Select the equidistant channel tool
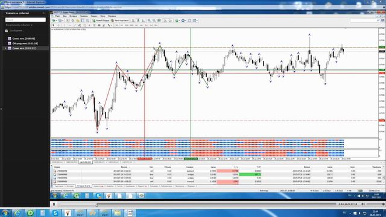This screenshot has width=386, height=217. 79,25
